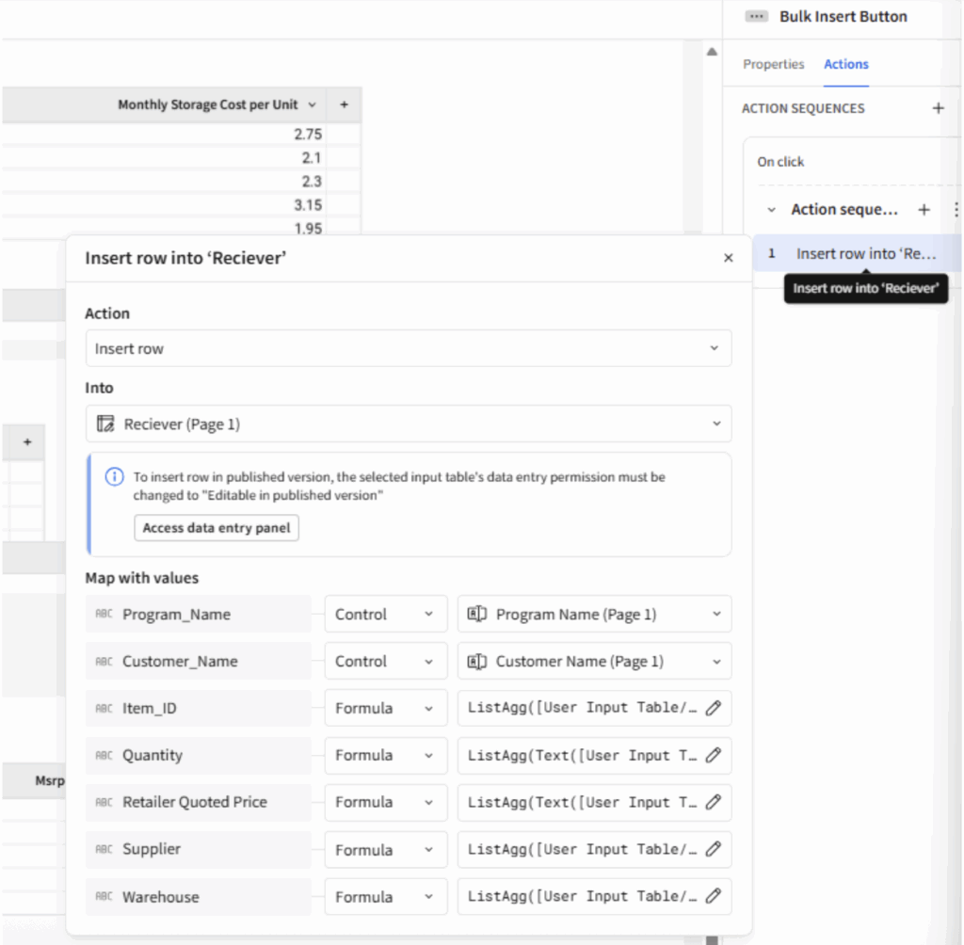
Task: Edit the Quantity formula with pencil icon
Action: point(713,755)
